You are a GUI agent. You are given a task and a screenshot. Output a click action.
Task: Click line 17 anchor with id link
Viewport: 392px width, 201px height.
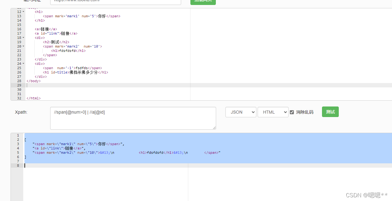point(56,33)
